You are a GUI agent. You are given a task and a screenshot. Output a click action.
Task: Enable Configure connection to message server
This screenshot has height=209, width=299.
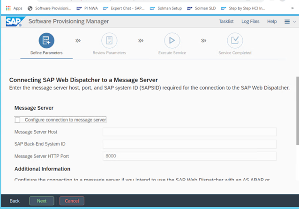point(17,120)
